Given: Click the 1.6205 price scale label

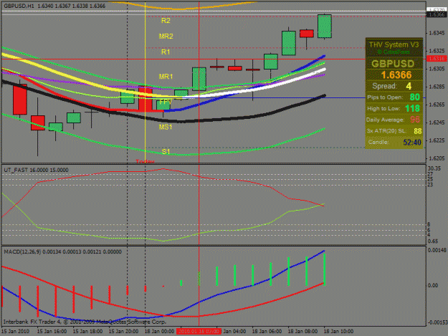Looking at the screenshot, I should pyautogui.click(x=437, y=158).
